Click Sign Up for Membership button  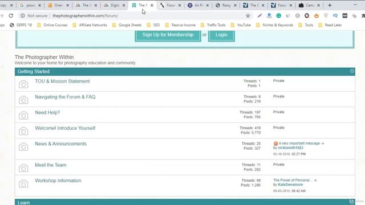tap(168, 35)
